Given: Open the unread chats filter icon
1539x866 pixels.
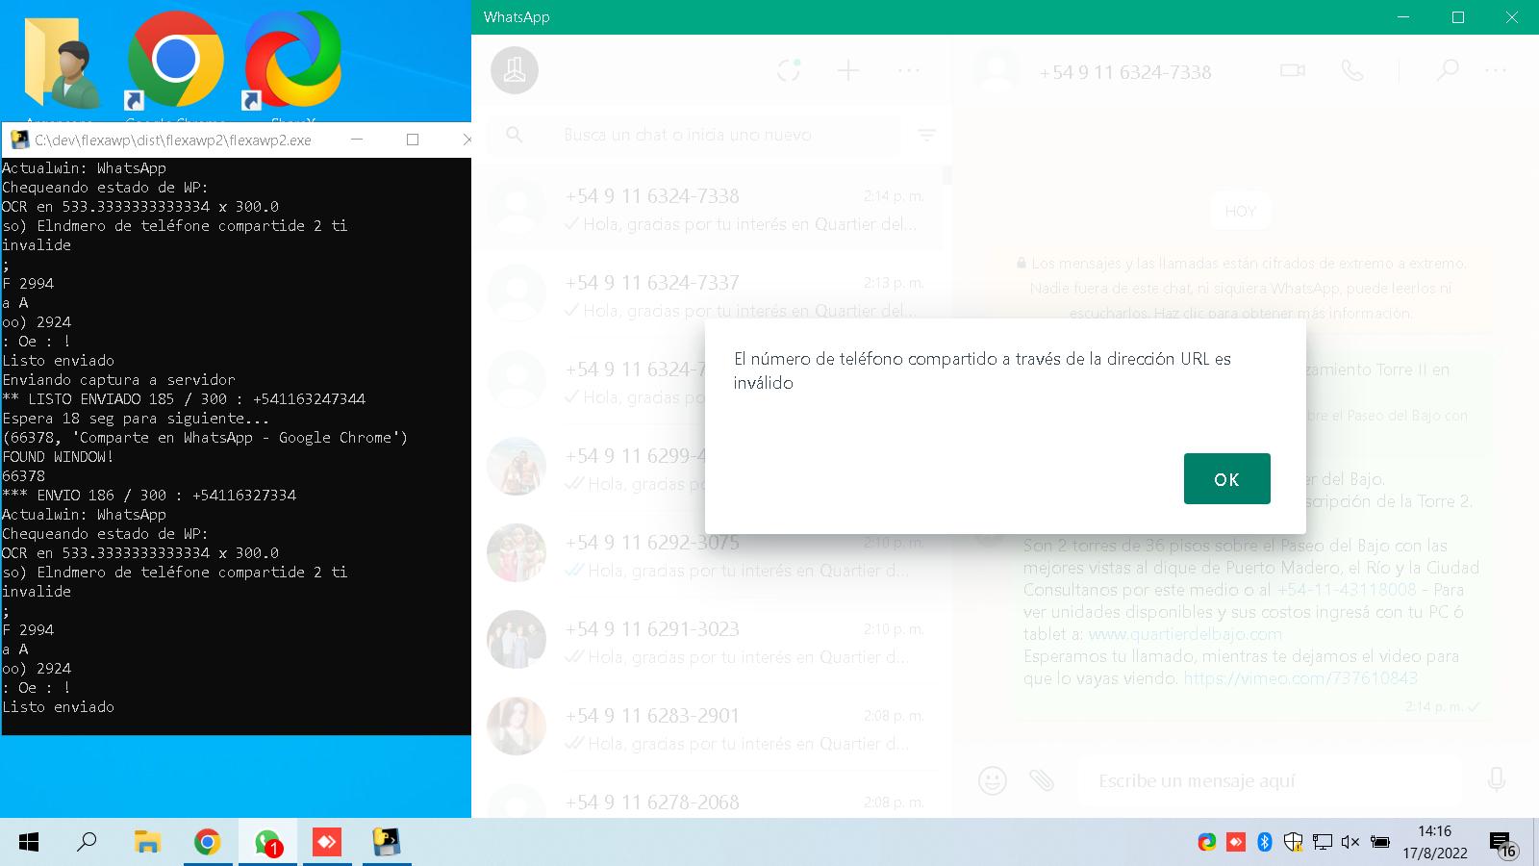Looking at the screenshot, I should tap(927, 136).
